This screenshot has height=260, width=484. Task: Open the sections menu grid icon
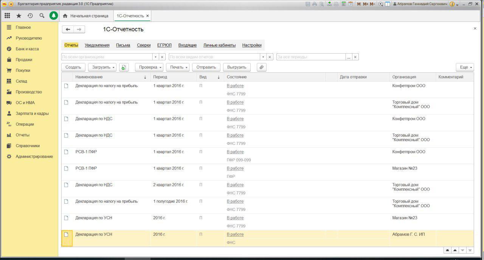tap(7, 16)
